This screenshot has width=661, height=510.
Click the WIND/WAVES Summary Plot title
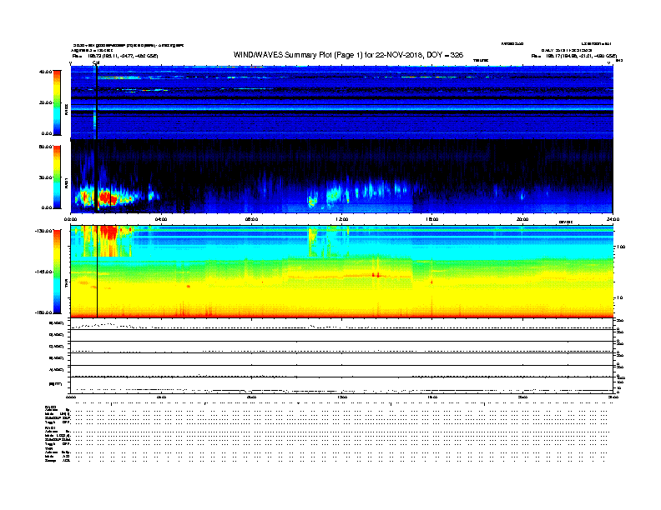348,55
